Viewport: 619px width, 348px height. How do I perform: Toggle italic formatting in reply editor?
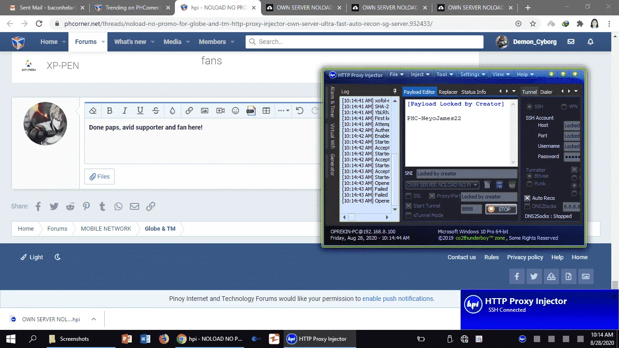125,111
